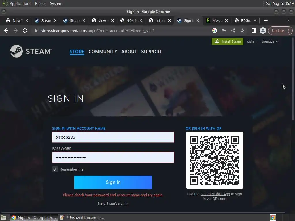Click the Chrome Update button

[x=278, y=31]
